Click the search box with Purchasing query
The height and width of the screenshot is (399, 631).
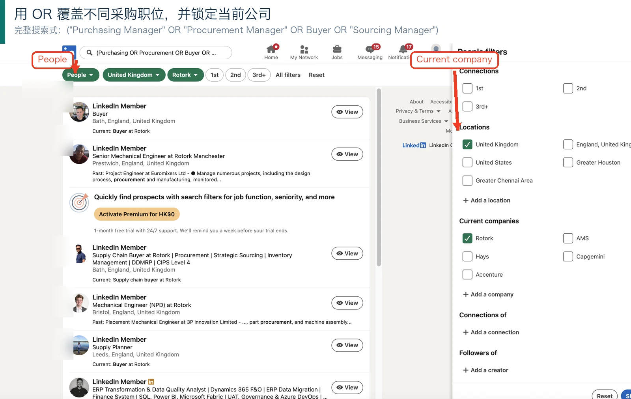(x=156, y=52)
